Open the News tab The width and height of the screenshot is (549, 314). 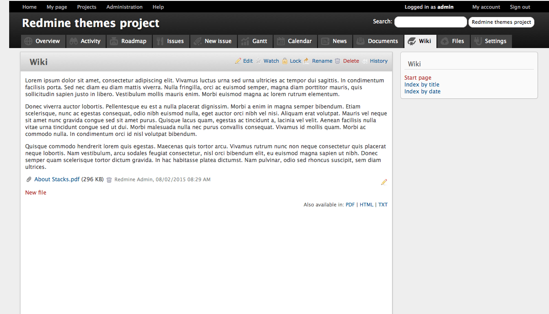pyautogui.click(x=334, y=41)
